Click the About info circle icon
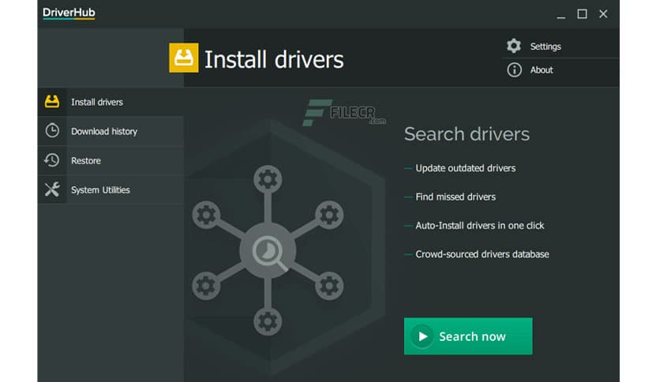Screen dimensions: 660x382 click(514, 69)
